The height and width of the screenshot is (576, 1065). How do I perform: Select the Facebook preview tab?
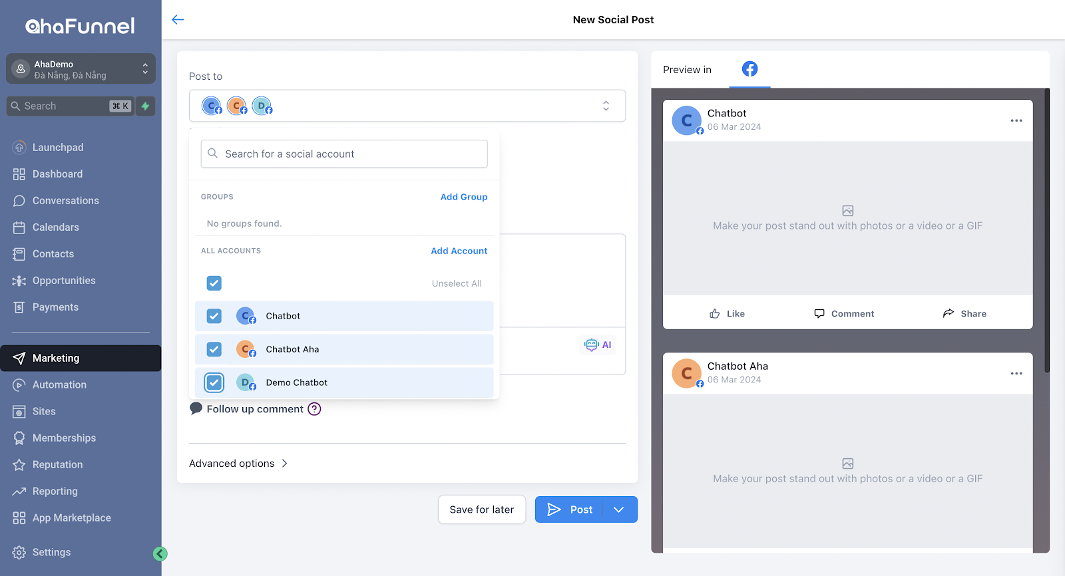pos(749,69)
